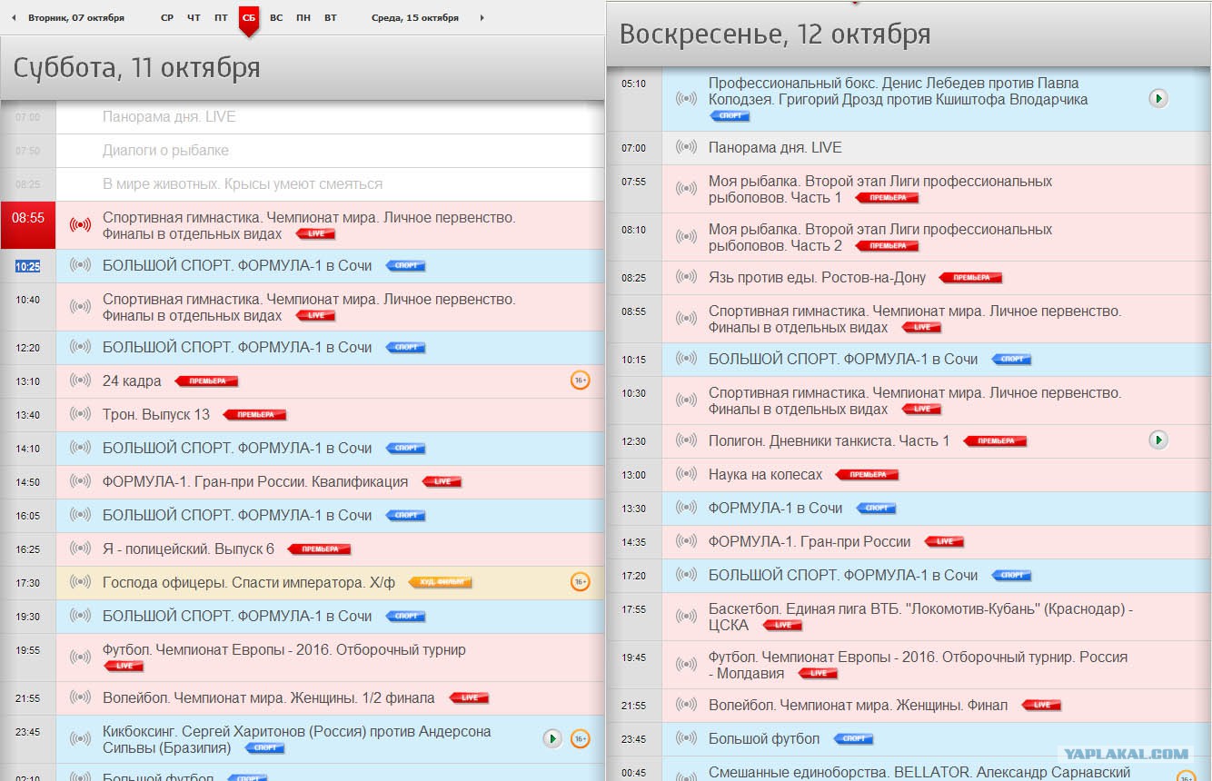The image size is (1212, 781).
Task: Click LIVE tag on ФОРМУЛА-1 Квалификация
Action: click(x=442, y=482)
